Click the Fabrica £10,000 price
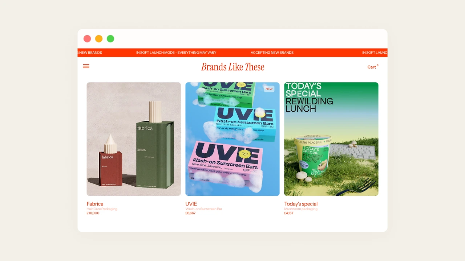465x261 pixels. pyautogui.click(x=93, y=213)
